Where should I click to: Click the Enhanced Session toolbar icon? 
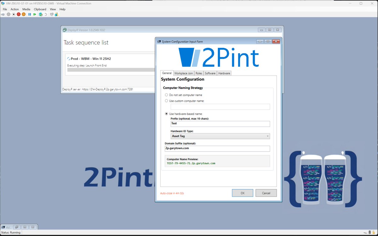point(51,14)
